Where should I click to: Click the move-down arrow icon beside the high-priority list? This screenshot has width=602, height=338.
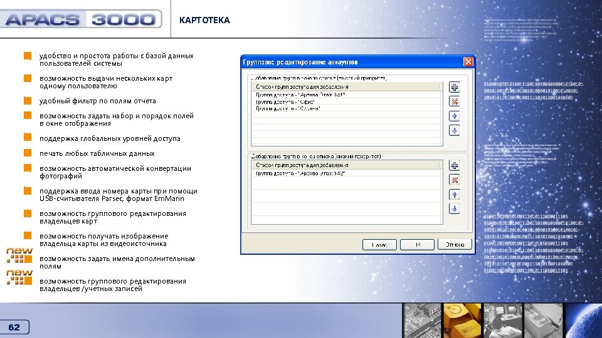(454, 131)
